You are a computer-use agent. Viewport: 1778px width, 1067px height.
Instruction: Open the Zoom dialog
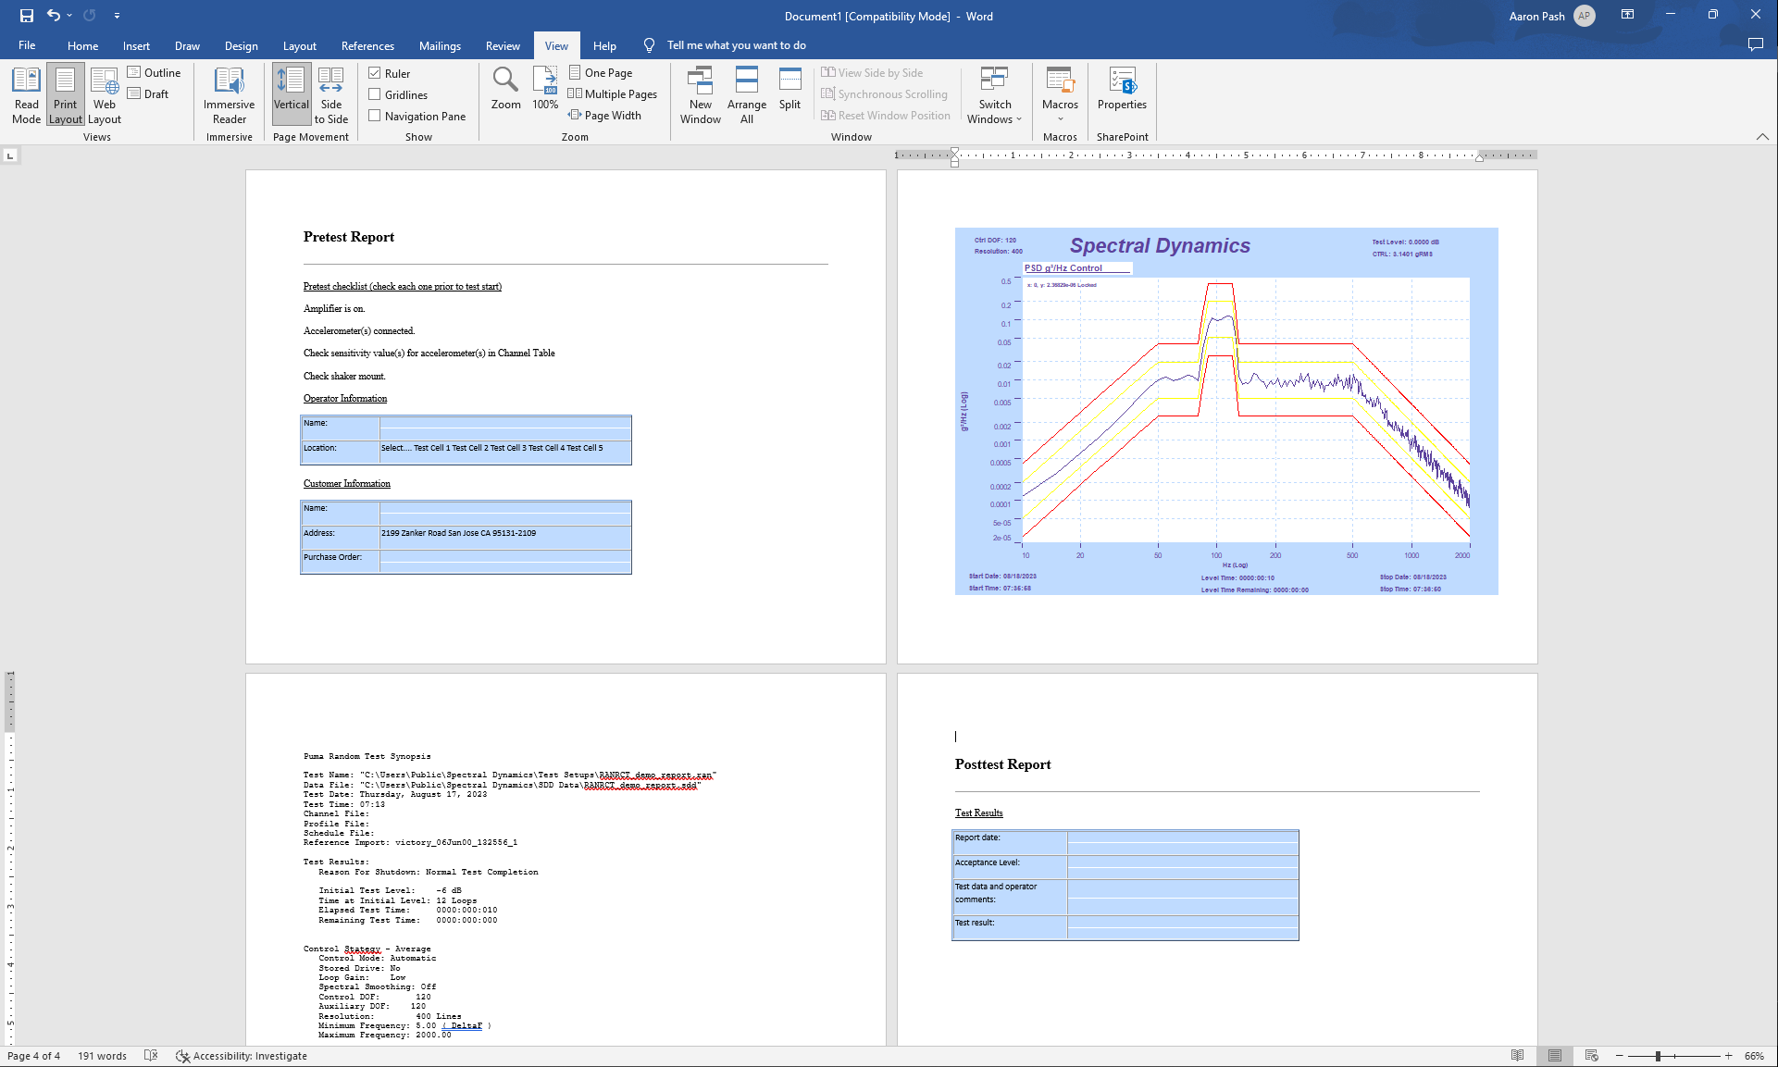coord(505,89)
